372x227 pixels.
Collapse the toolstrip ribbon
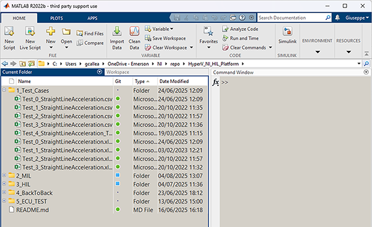[366, 54]
